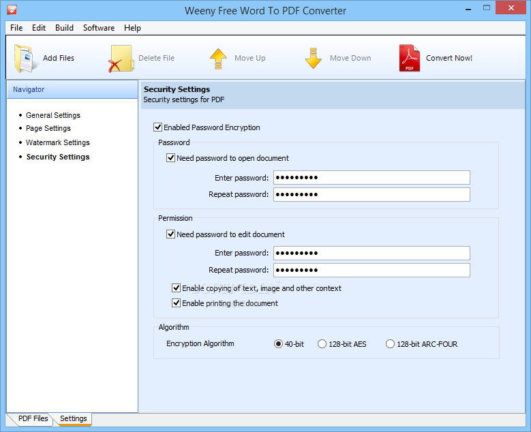
Task: Click Repeat password field under Password group
Action: (x=371, y=194)
